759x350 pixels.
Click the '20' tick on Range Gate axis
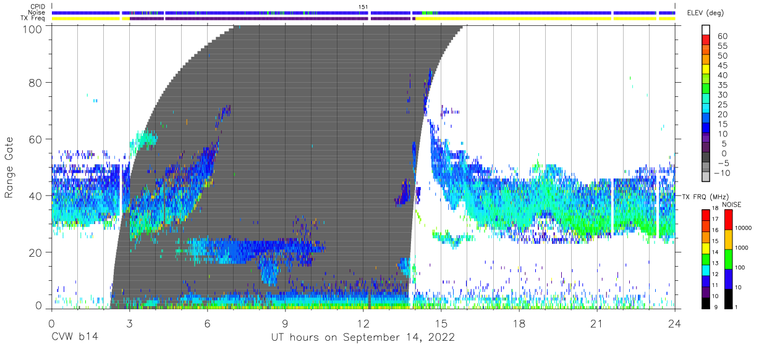pos(35,252)
